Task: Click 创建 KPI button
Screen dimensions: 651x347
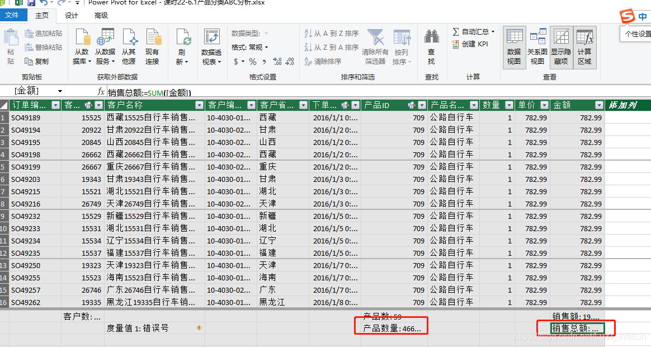Action: click(470, 44)
